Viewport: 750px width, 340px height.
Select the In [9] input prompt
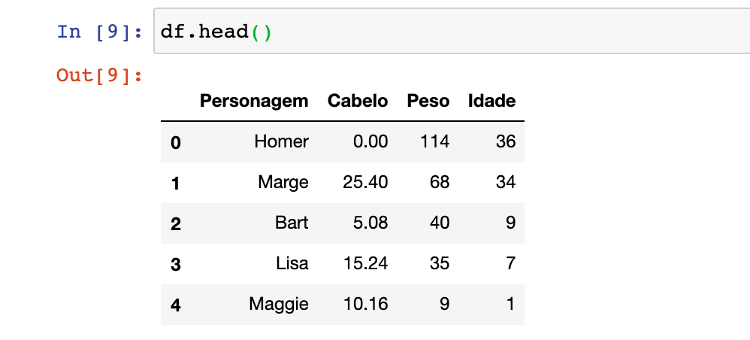click(x=100, y=32)
